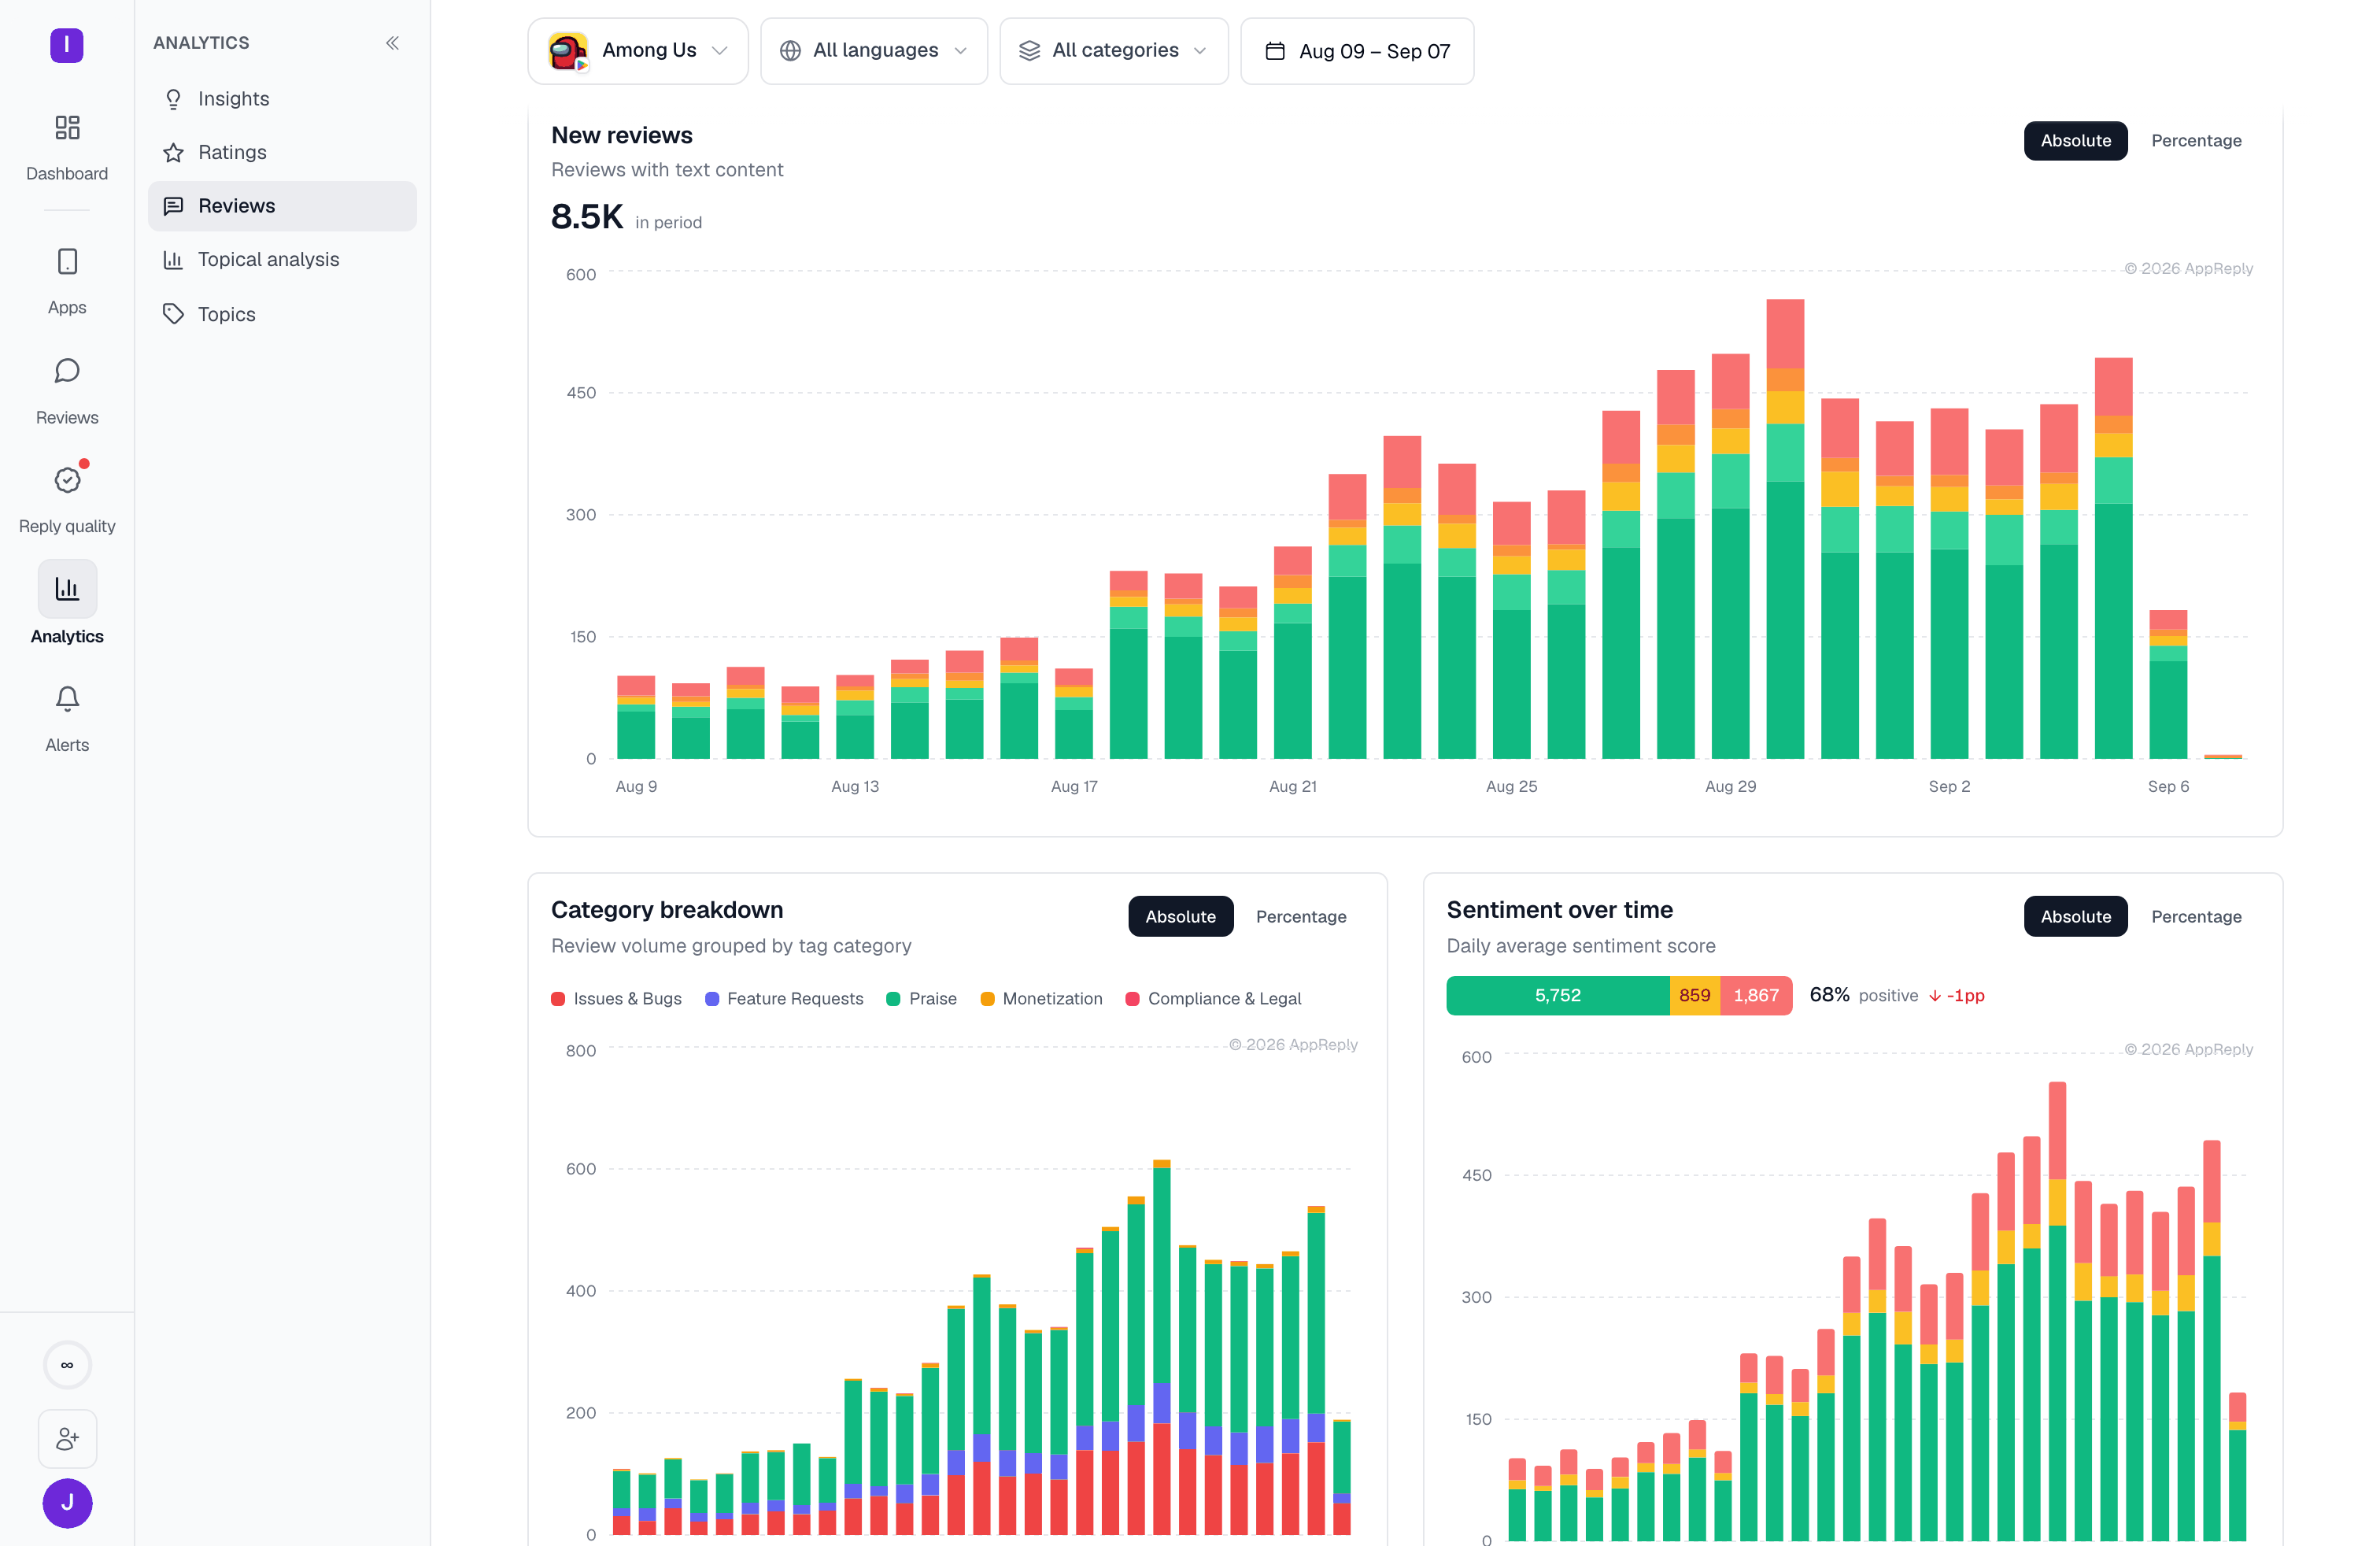This screenshot has width=2380, height=1546.
Task: Toggle Monetization legend item
Action: click(1041, 999)
